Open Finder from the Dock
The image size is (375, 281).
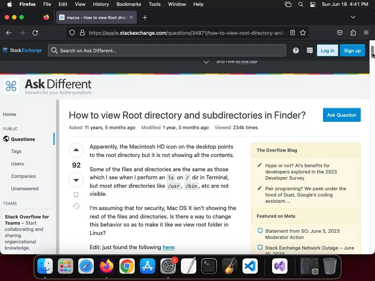click(x=45, y=266)
